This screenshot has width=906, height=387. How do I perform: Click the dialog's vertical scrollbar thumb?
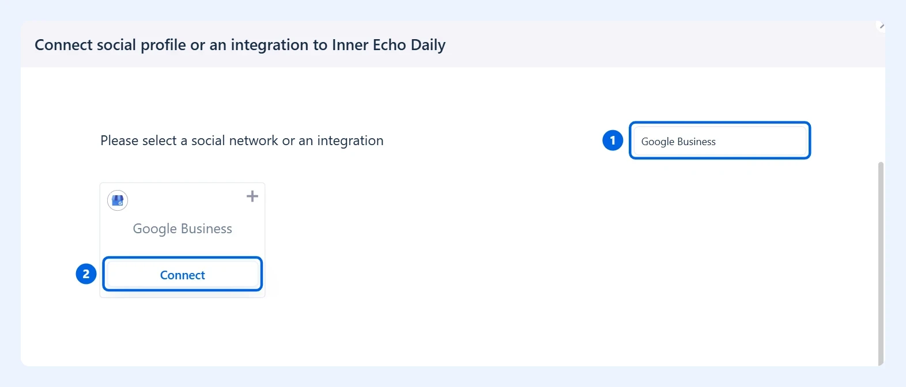(x=881, y=263)
